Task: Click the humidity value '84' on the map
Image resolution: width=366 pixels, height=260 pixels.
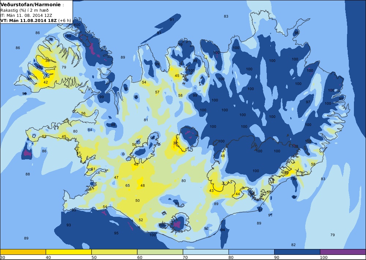Action: (90, 130)
